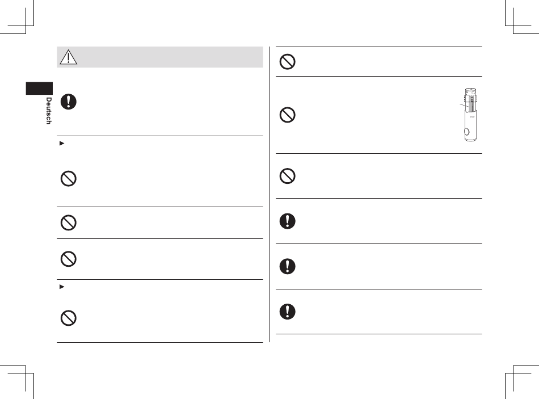Screen dimensions: 539x399
Task: Click the bottom prohibition icon in left column
Action: point(68,318)
